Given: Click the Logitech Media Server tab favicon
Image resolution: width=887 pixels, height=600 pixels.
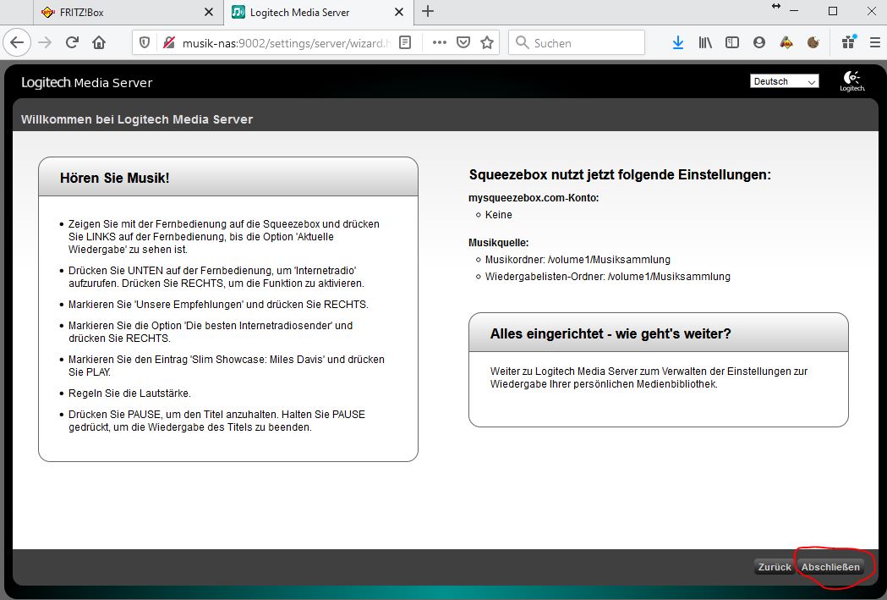Looking at the screenshot, I should [x=238, y=12].
